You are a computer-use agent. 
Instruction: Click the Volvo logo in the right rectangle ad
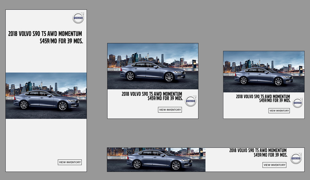298,103
